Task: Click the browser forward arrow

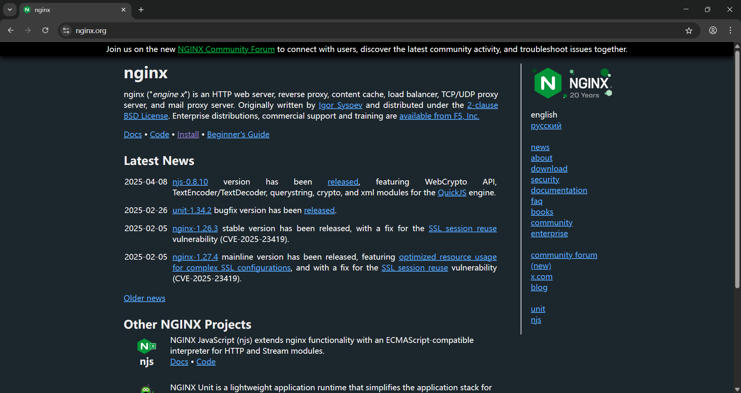Action: (x=28, y=30)
